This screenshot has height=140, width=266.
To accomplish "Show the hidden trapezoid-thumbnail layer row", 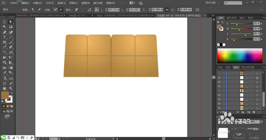I will tap(219, 91).
